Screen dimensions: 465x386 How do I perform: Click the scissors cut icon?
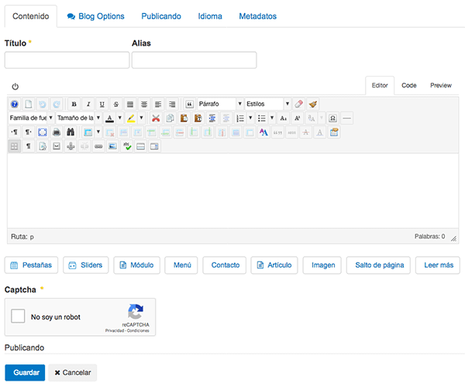pos(156,118)
